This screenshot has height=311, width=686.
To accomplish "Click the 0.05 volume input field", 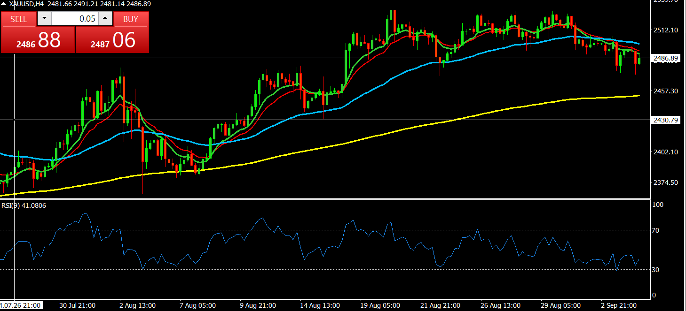I will point(75,19).
